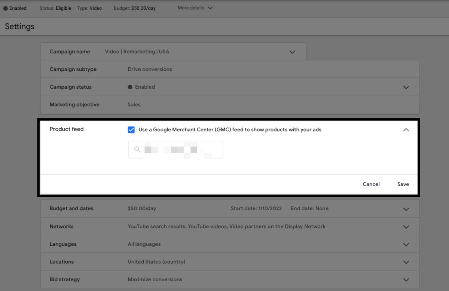Viewport: 449px width, 291px height.
Task: Click the search icon in merchant feed field
Action: pos(137,149)
